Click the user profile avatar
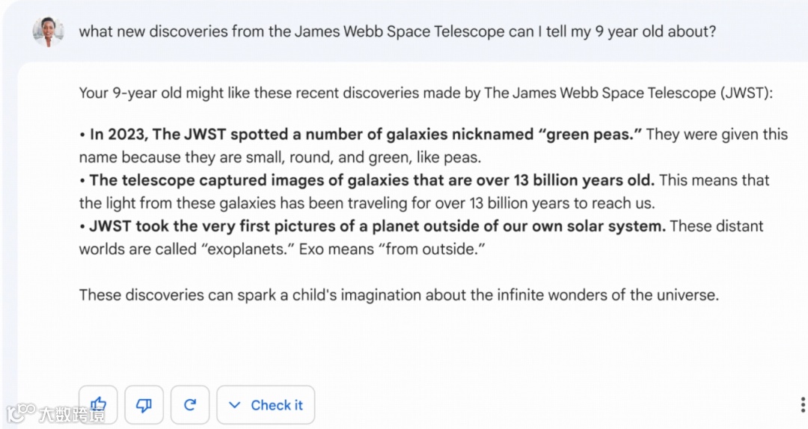The width and height of the screenshot is (808, 429). 49,31
